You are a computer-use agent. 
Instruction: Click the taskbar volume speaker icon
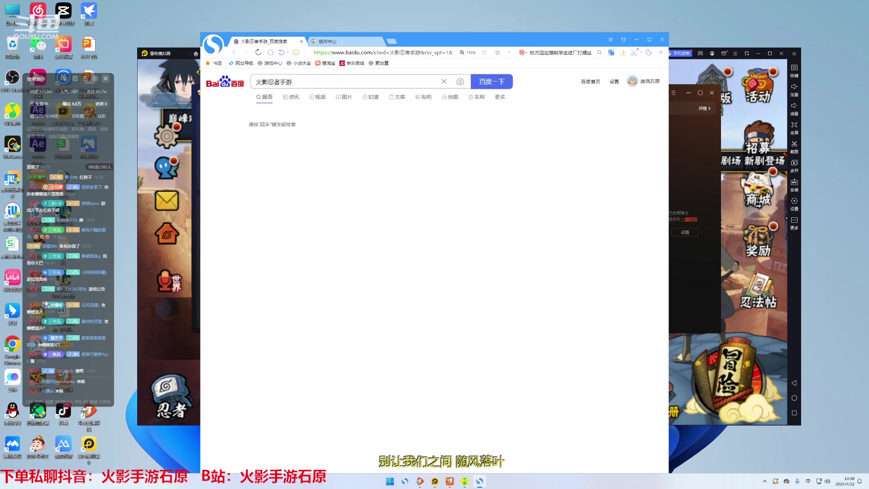(827, 481)
